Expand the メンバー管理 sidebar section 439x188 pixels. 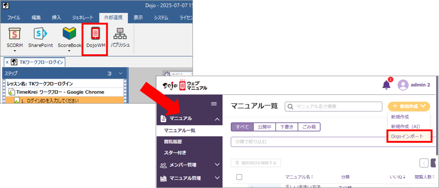[x=217, y=164]
